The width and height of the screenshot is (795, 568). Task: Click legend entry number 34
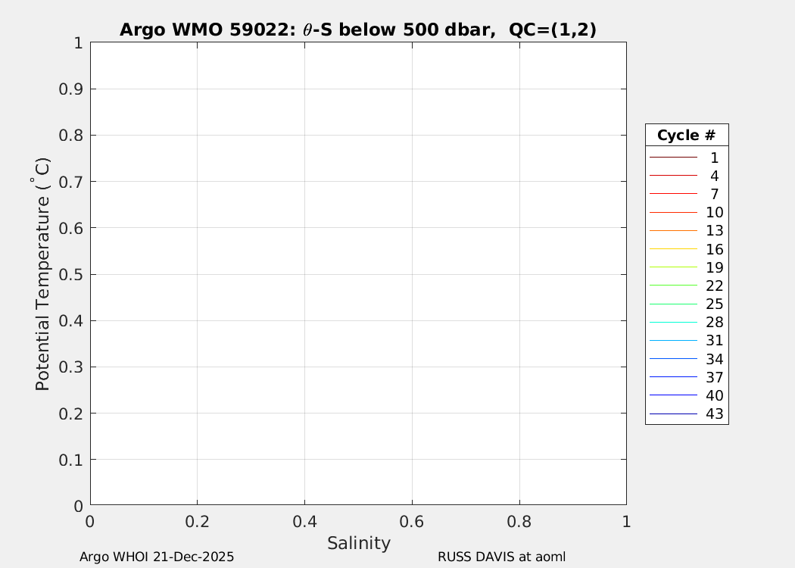[x=714, y=359]
